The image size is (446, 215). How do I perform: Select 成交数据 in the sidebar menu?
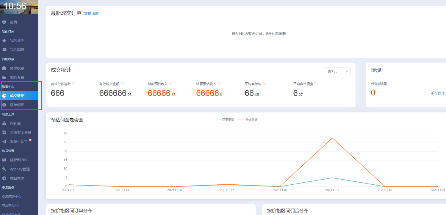coord(17,96)
